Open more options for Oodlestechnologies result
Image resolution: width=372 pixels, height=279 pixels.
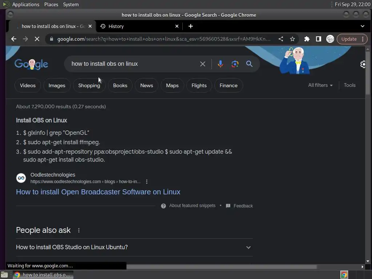[147, 182]
